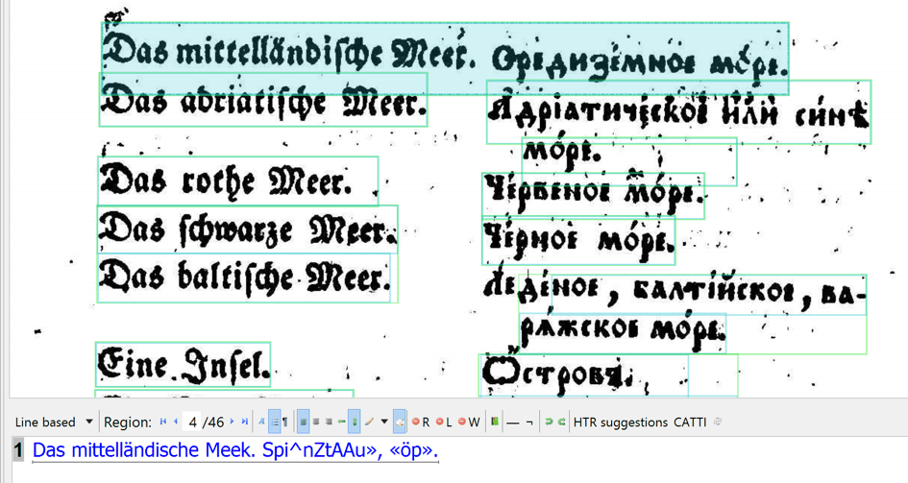Image resolution: width=908 pixels, height=483 pixels.
Task: Toggle the paragraph mark display
Action: (285, 422)
